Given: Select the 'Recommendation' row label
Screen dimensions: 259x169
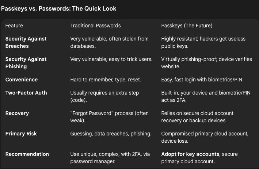Looking at the screenshot, I should (x=27, y=154).
